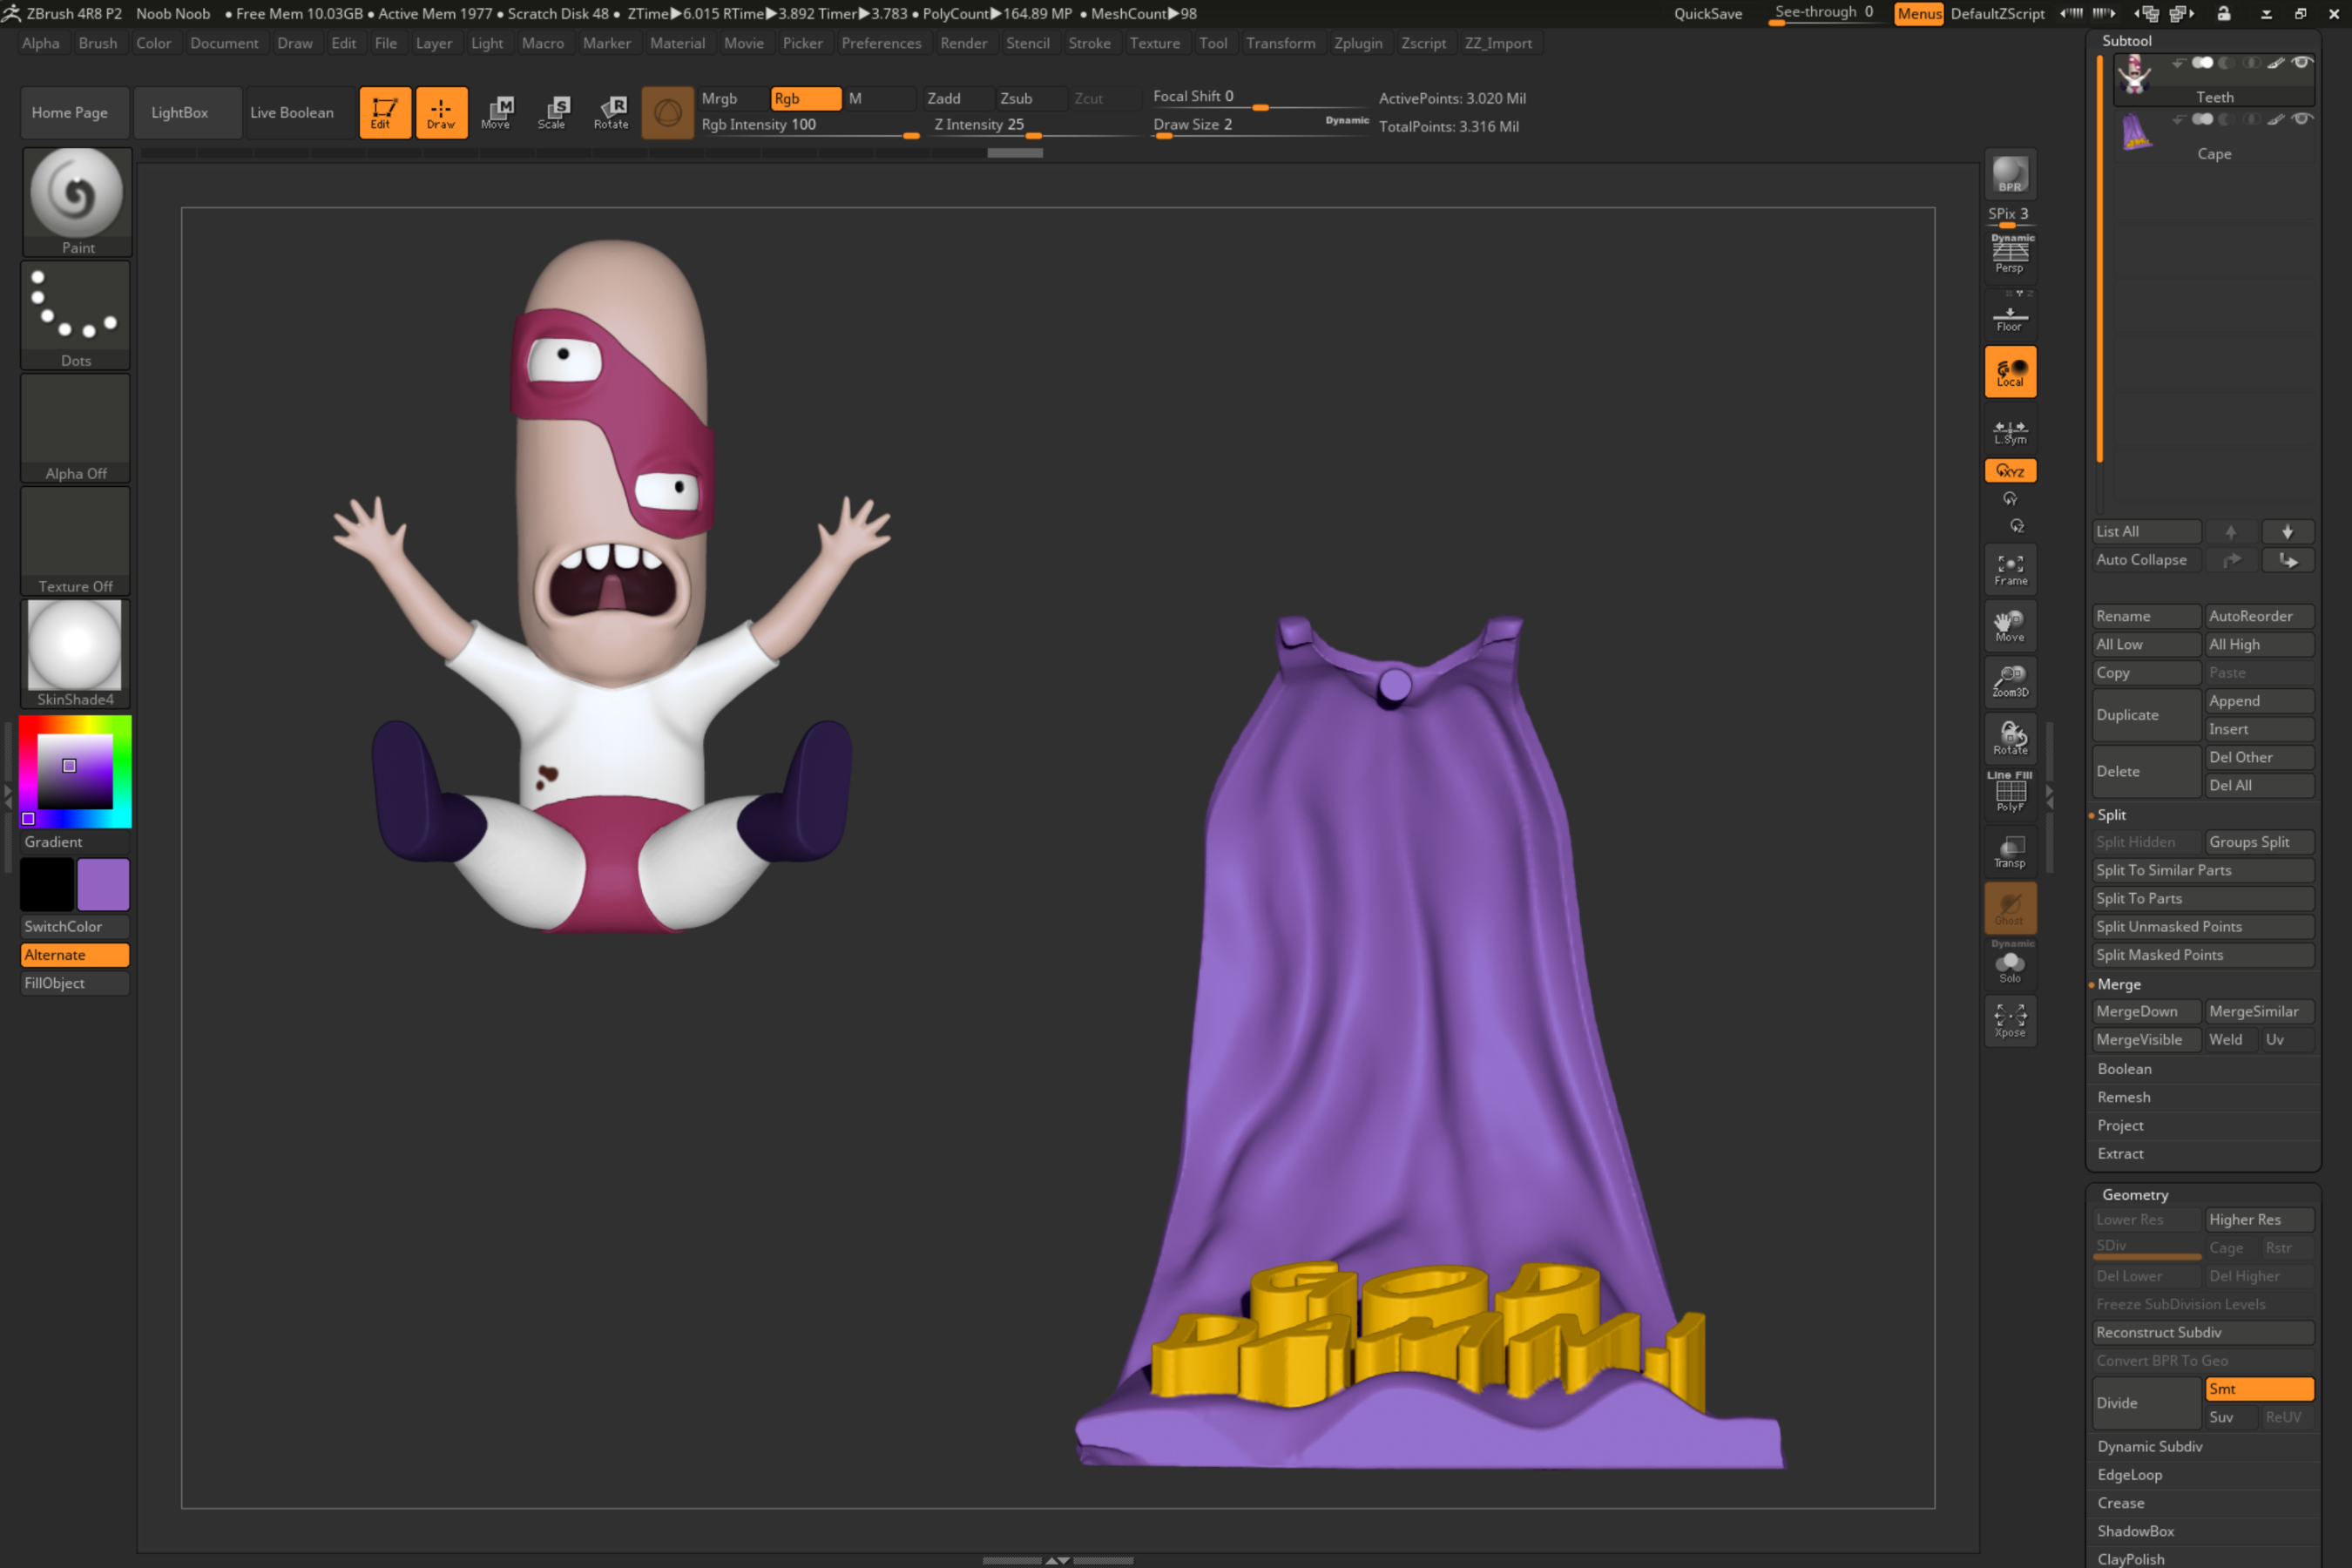Click the PolyF line fill icon
Image resolution: width=2352 pixels, height=1568 pixels.
point(2009,793)
